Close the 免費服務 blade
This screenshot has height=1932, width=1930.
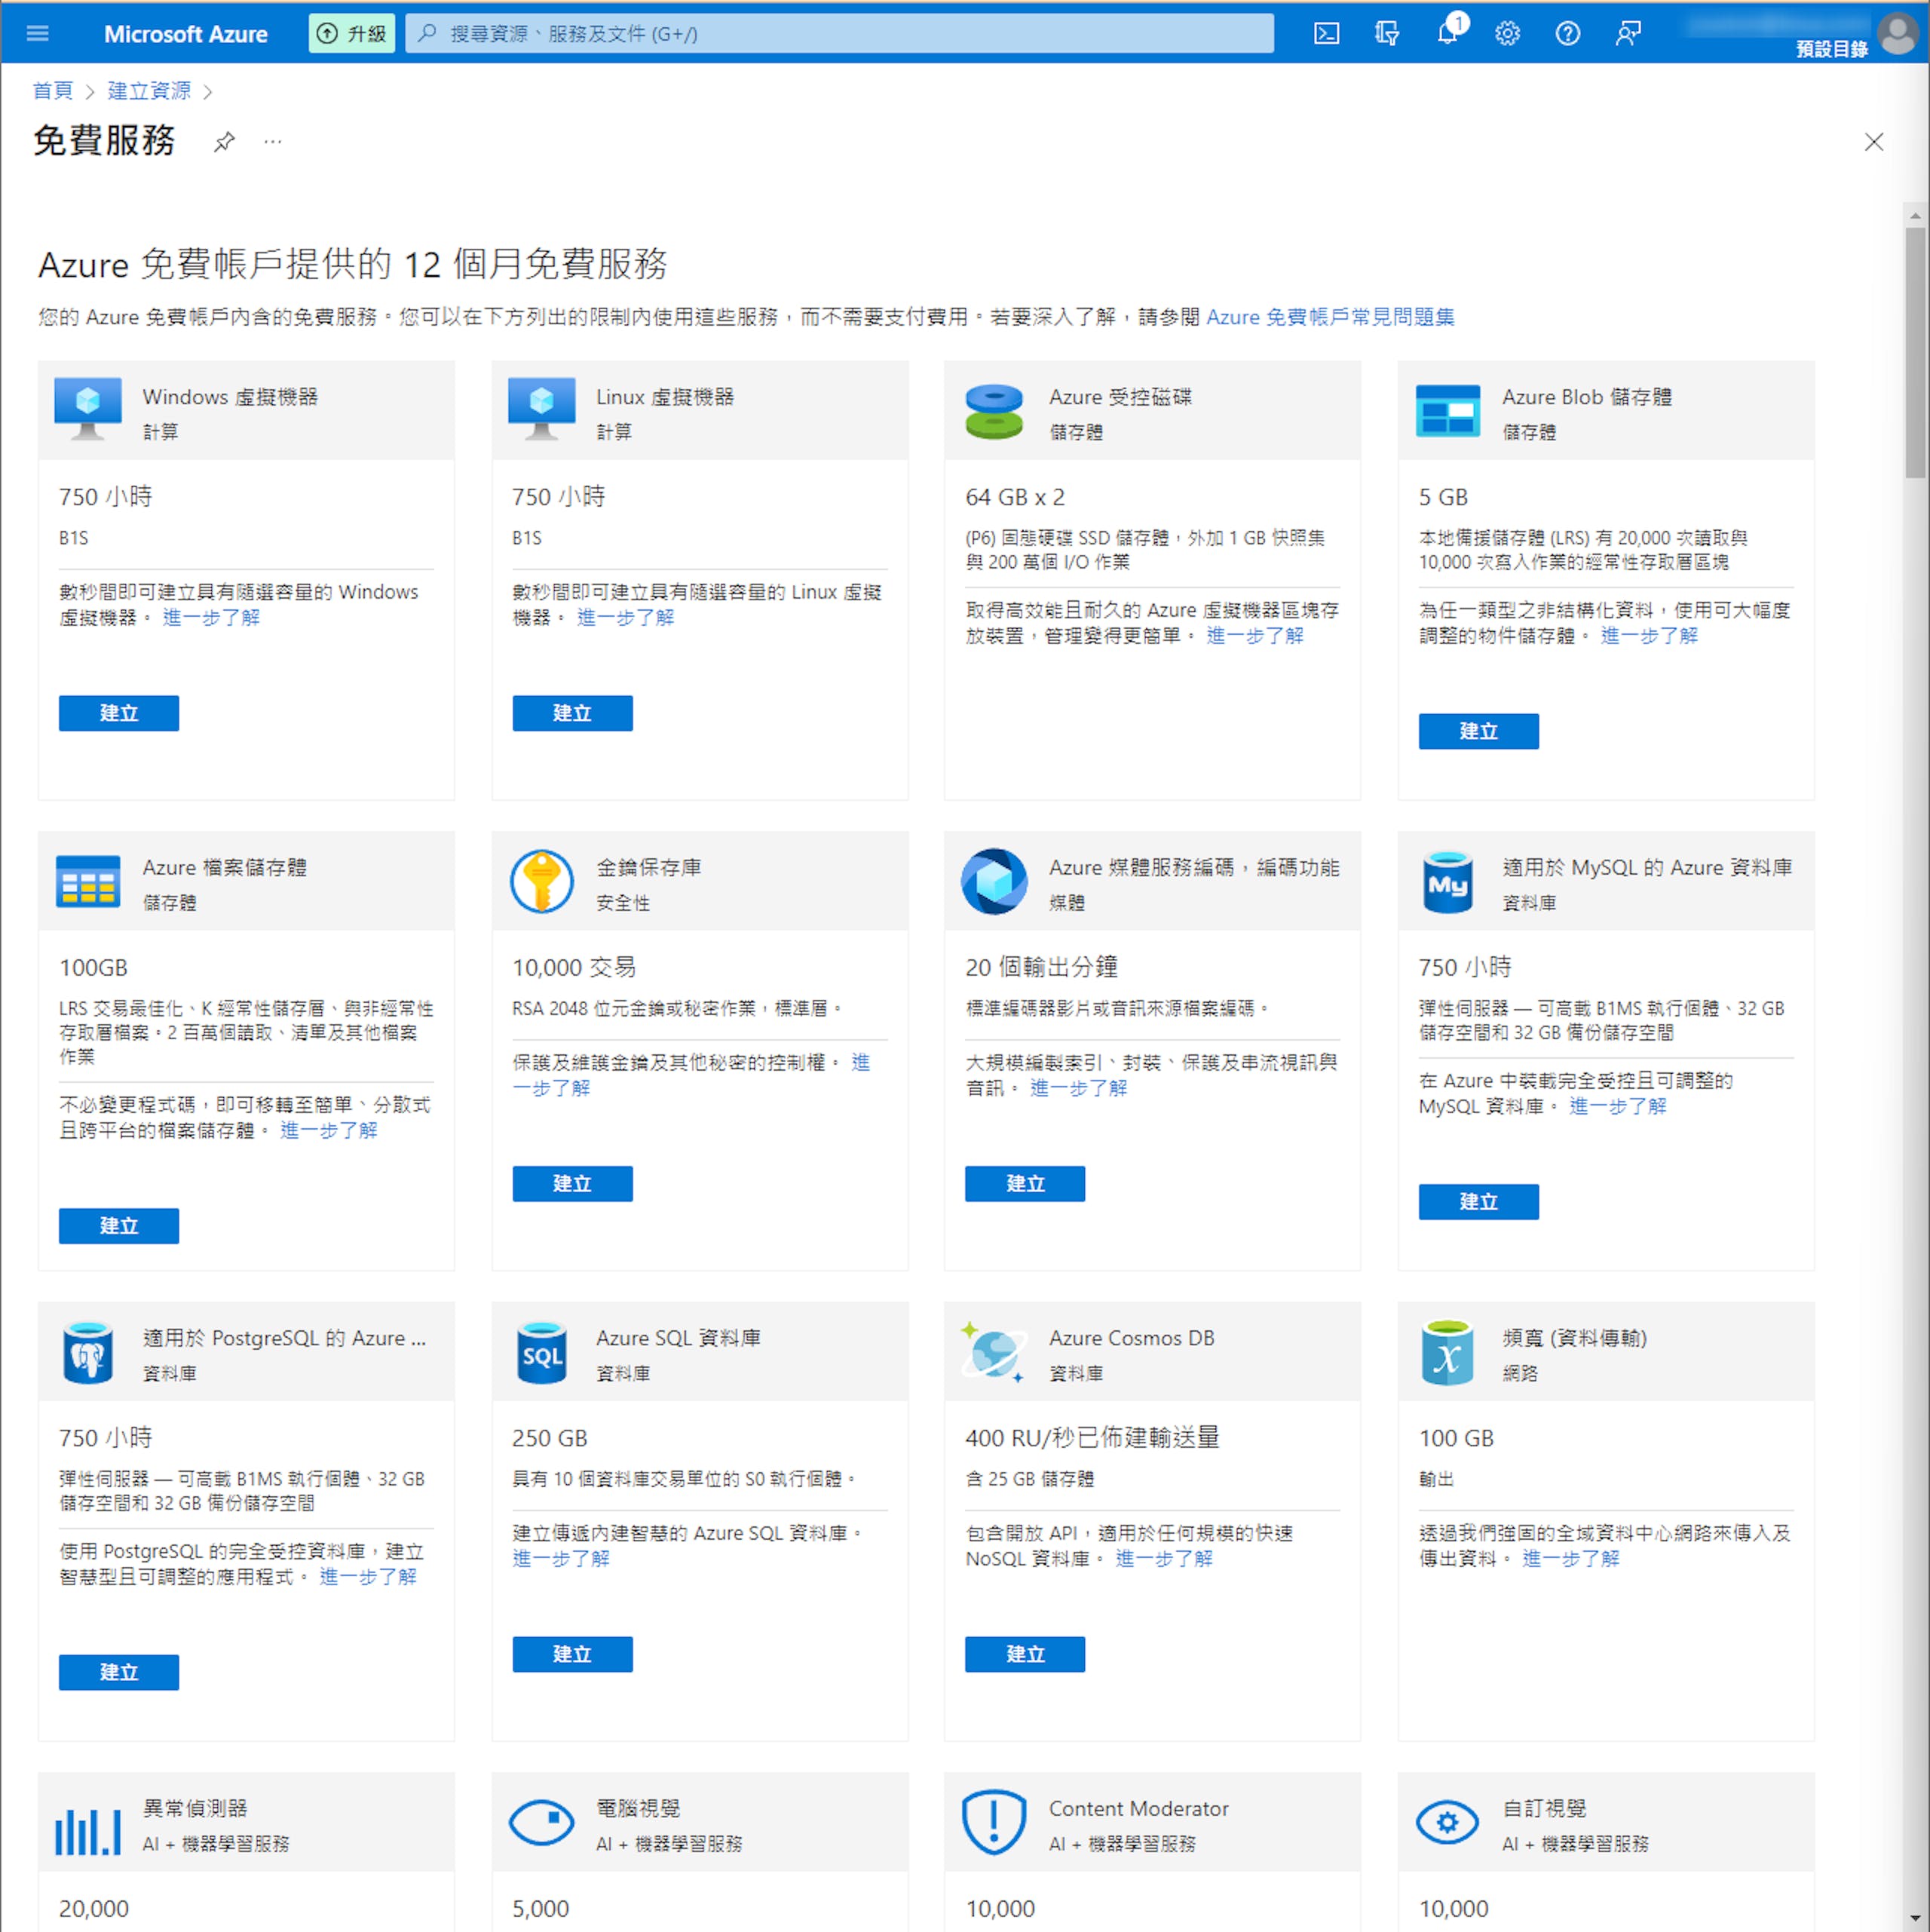[1873, 142]
